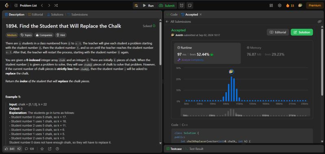Open the timer alarm clock icon
The height and width of the screenshot is (154, 325).
pos(182,6)
